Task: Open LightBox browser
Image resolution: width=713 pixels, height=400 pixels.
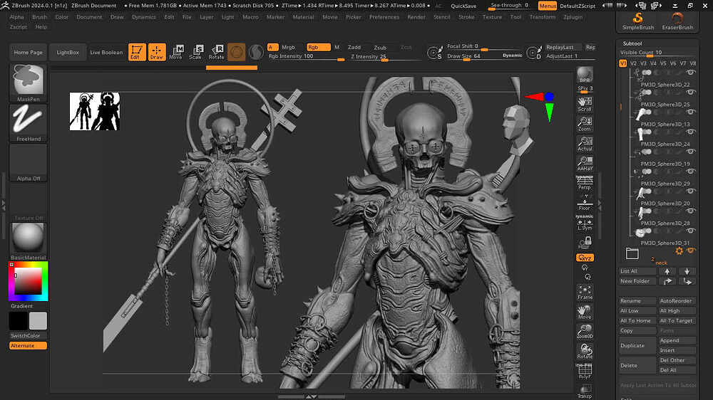Action: (68, 52)
